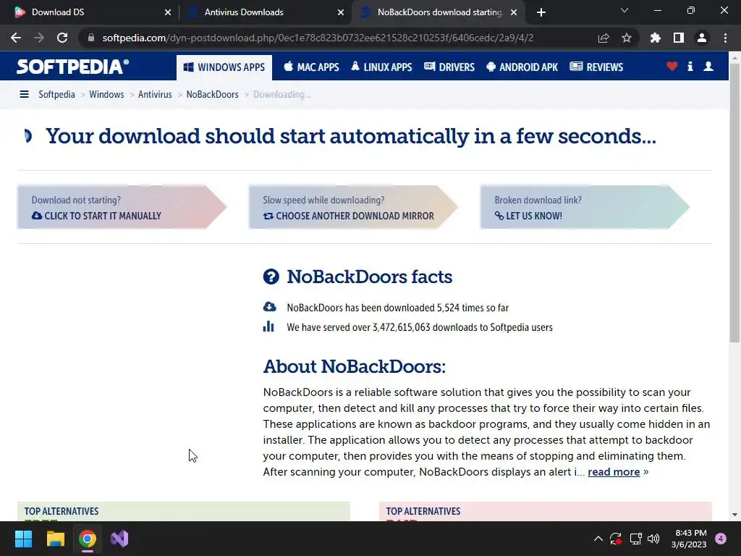This screenshot has width=741, height=556.
Task: Open the Android APK section
Action: [522, 67]
